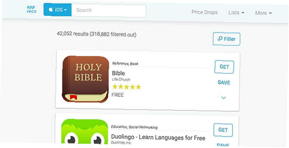This screenshot has height=148, width=289.
Task: Open Duolingo - Learn Languages for Free title
Action: click(158, 137)
